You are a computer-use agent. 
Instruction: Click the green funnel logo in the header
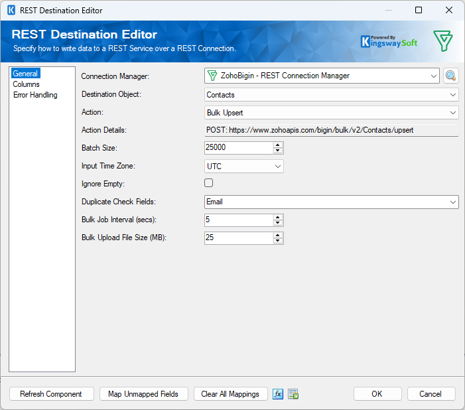[x=442, y=40]
